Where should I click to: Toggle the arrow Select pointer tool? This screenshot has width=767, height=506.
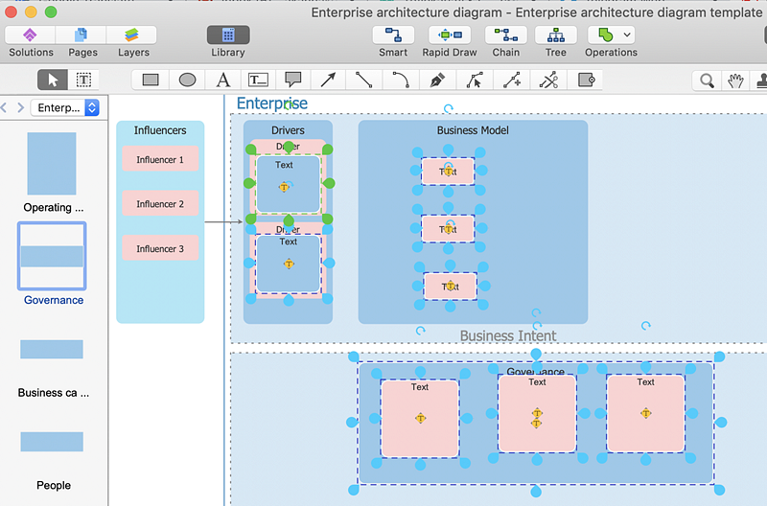(53, 80)
